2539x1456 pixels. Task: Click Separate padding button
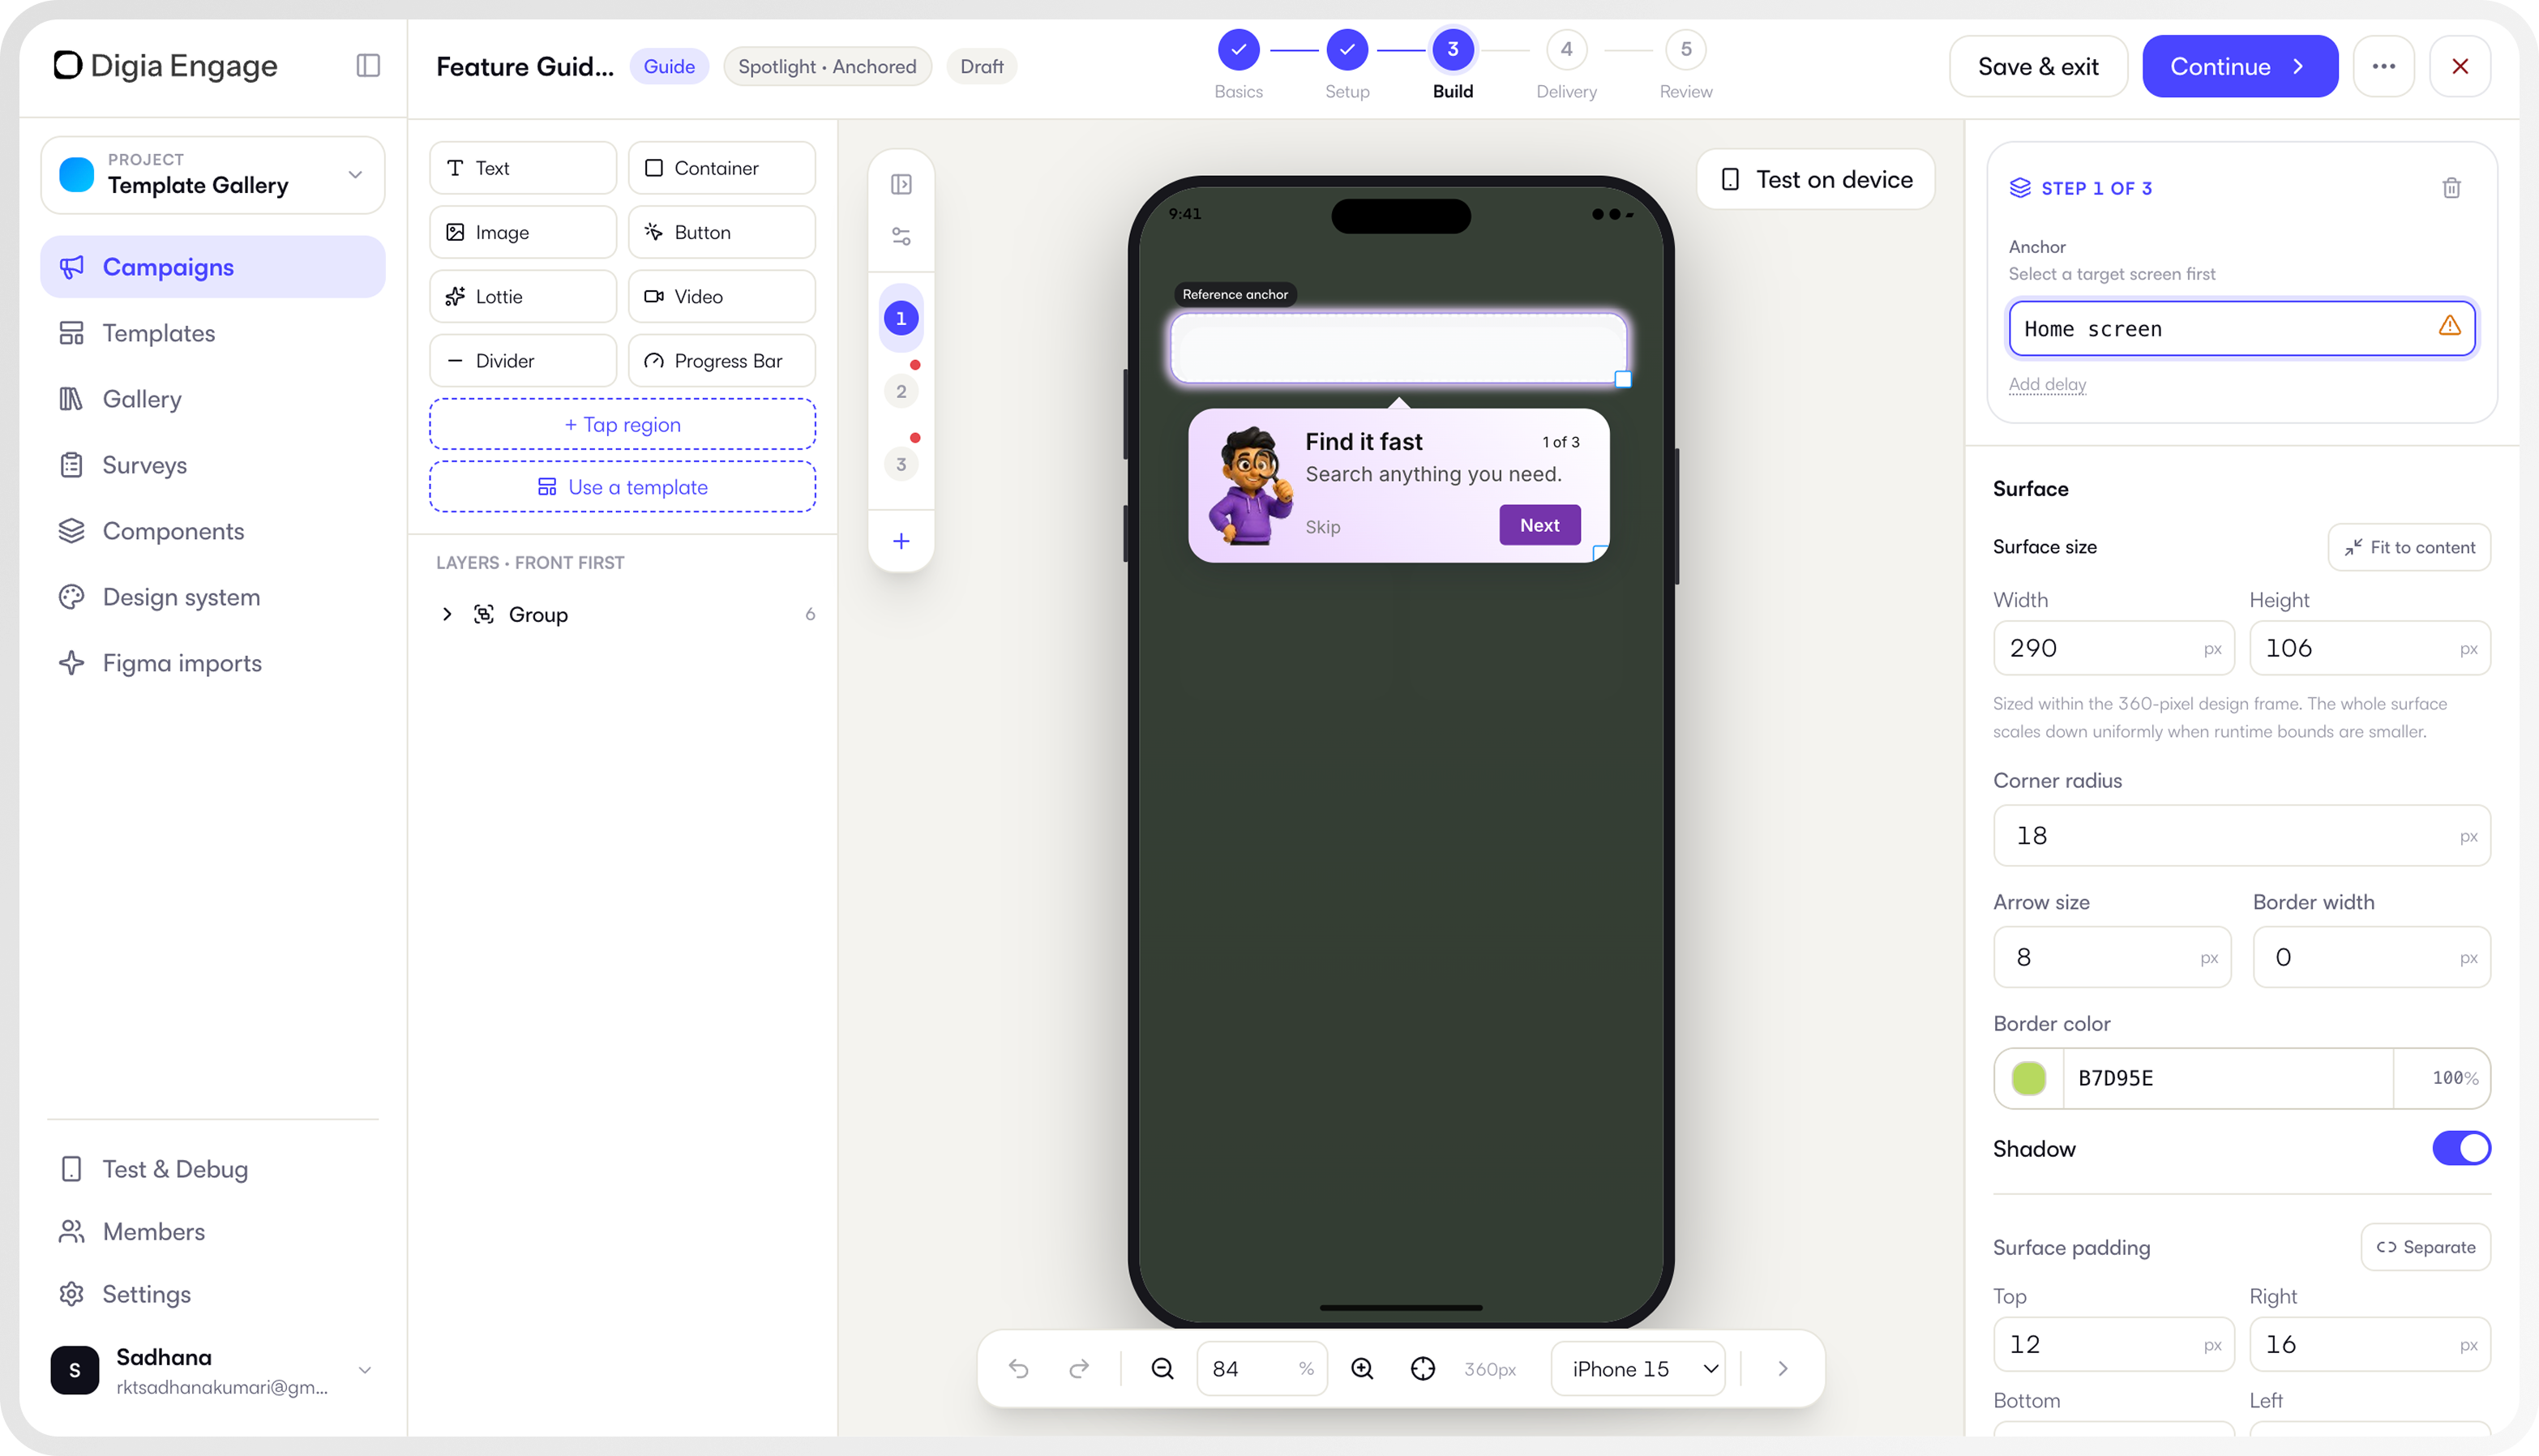[x=2425, y=1247]
